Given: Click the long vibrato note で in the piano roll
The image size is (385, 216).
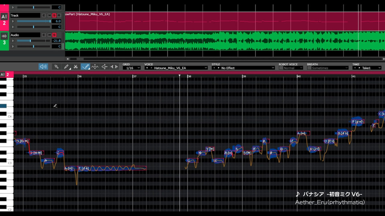Looking at the screenshot, I should coord(112,168).
